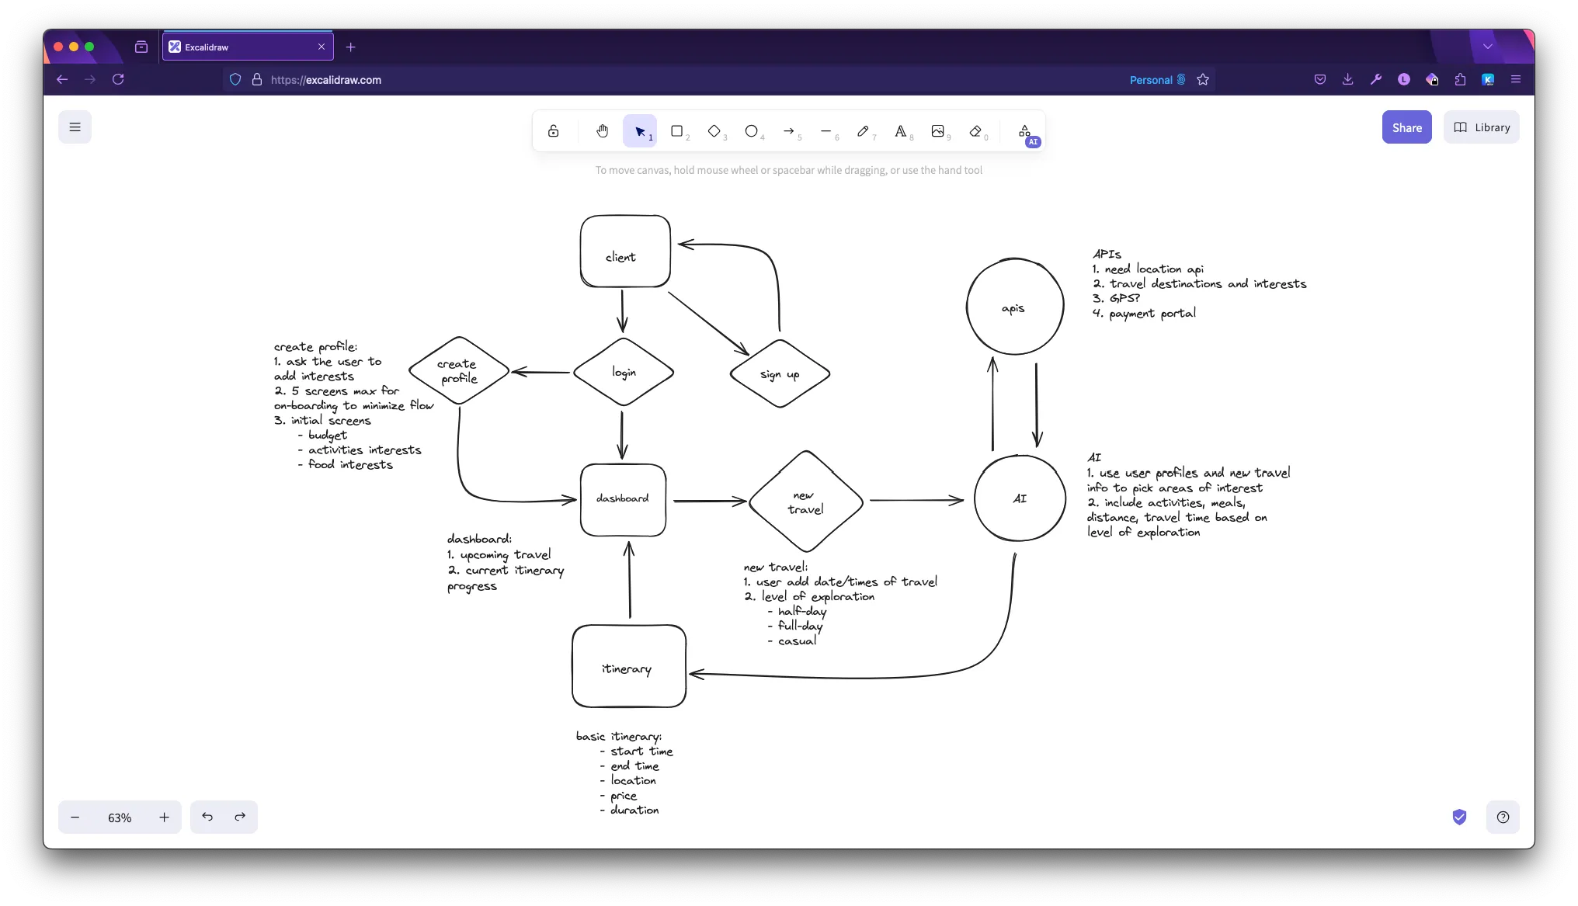Open the Library panel

click(1481, 127)
